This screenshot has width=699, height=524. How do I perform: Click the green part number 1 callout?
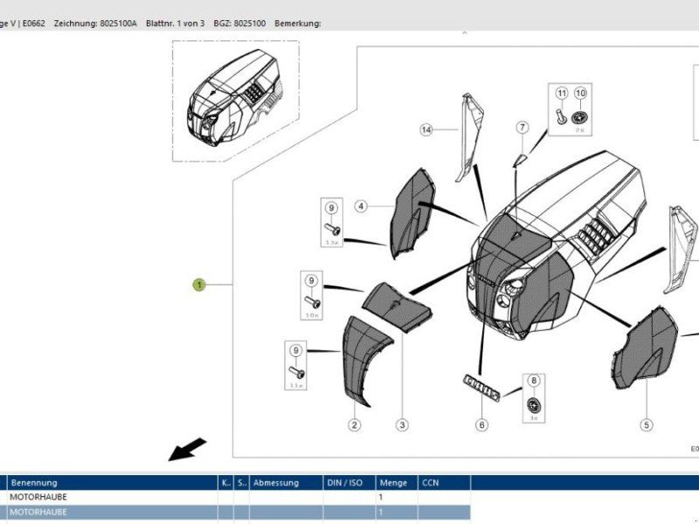(199, 285)
